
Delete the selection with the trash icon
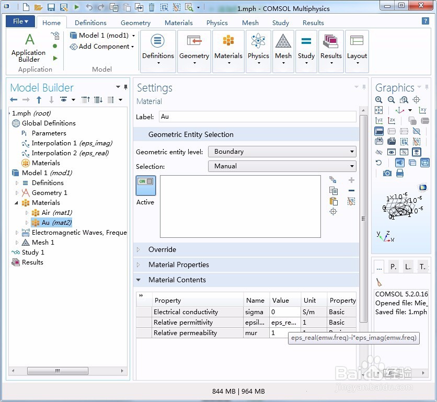(x=152, y=7)
